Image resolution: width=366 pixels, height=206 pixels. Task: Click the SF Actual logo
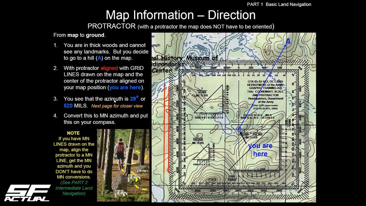tap(27, 193)
